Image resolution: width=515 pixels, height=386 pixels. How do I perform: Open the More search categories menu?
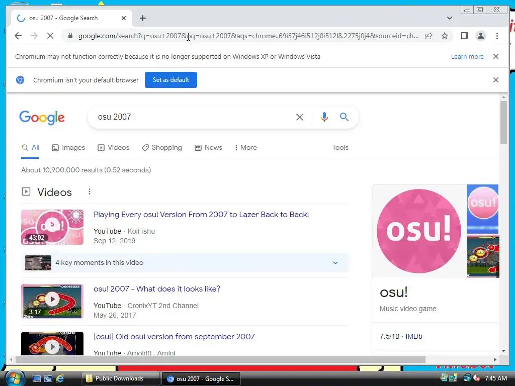(245, 148)
